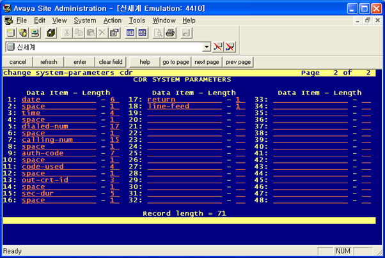Screen dimensions: 385x258
Task: Open the Properties toolbar icon
Action: coord(114,33)
